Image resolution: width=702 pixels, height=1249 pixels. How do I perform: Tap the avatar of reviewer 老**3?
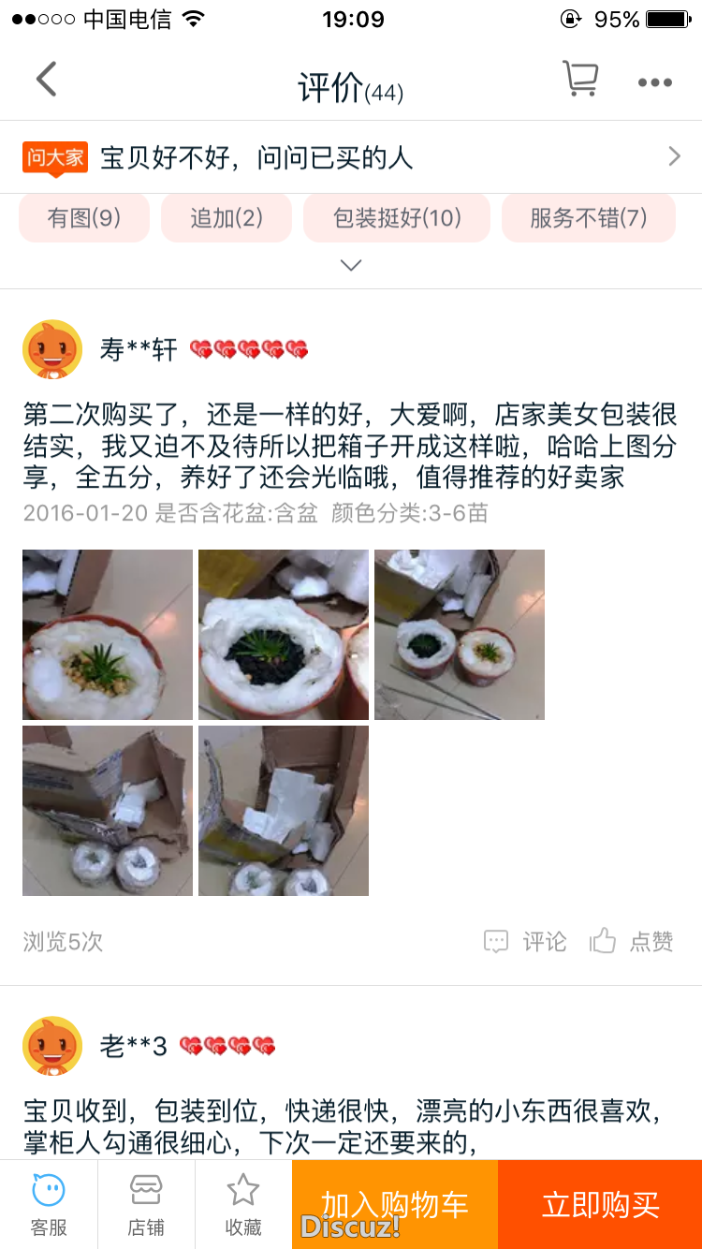[x=52, y=1046]
